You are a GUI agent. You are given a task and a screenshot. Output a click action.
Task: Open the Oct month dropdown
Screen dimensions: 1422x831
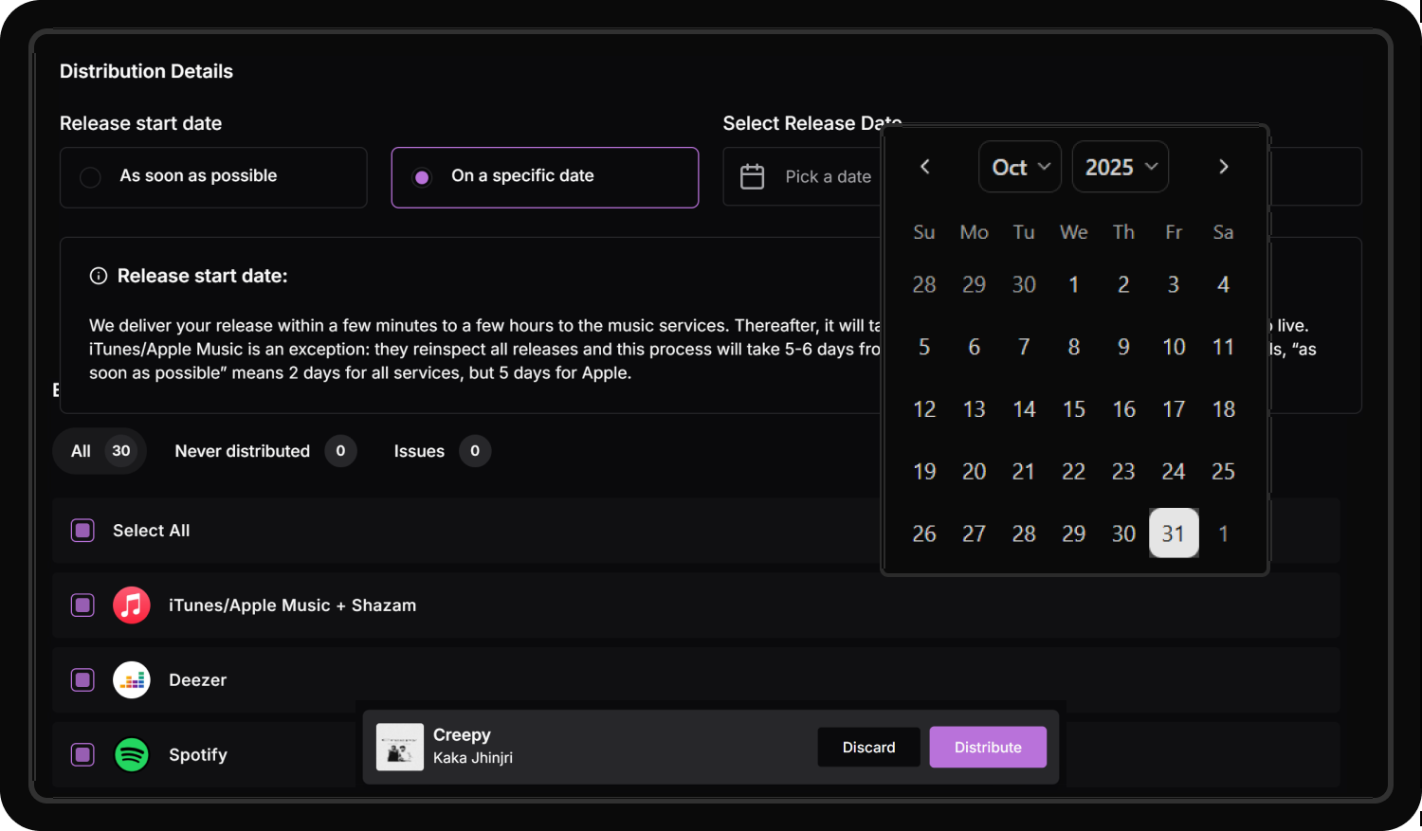click(1020, 167)
